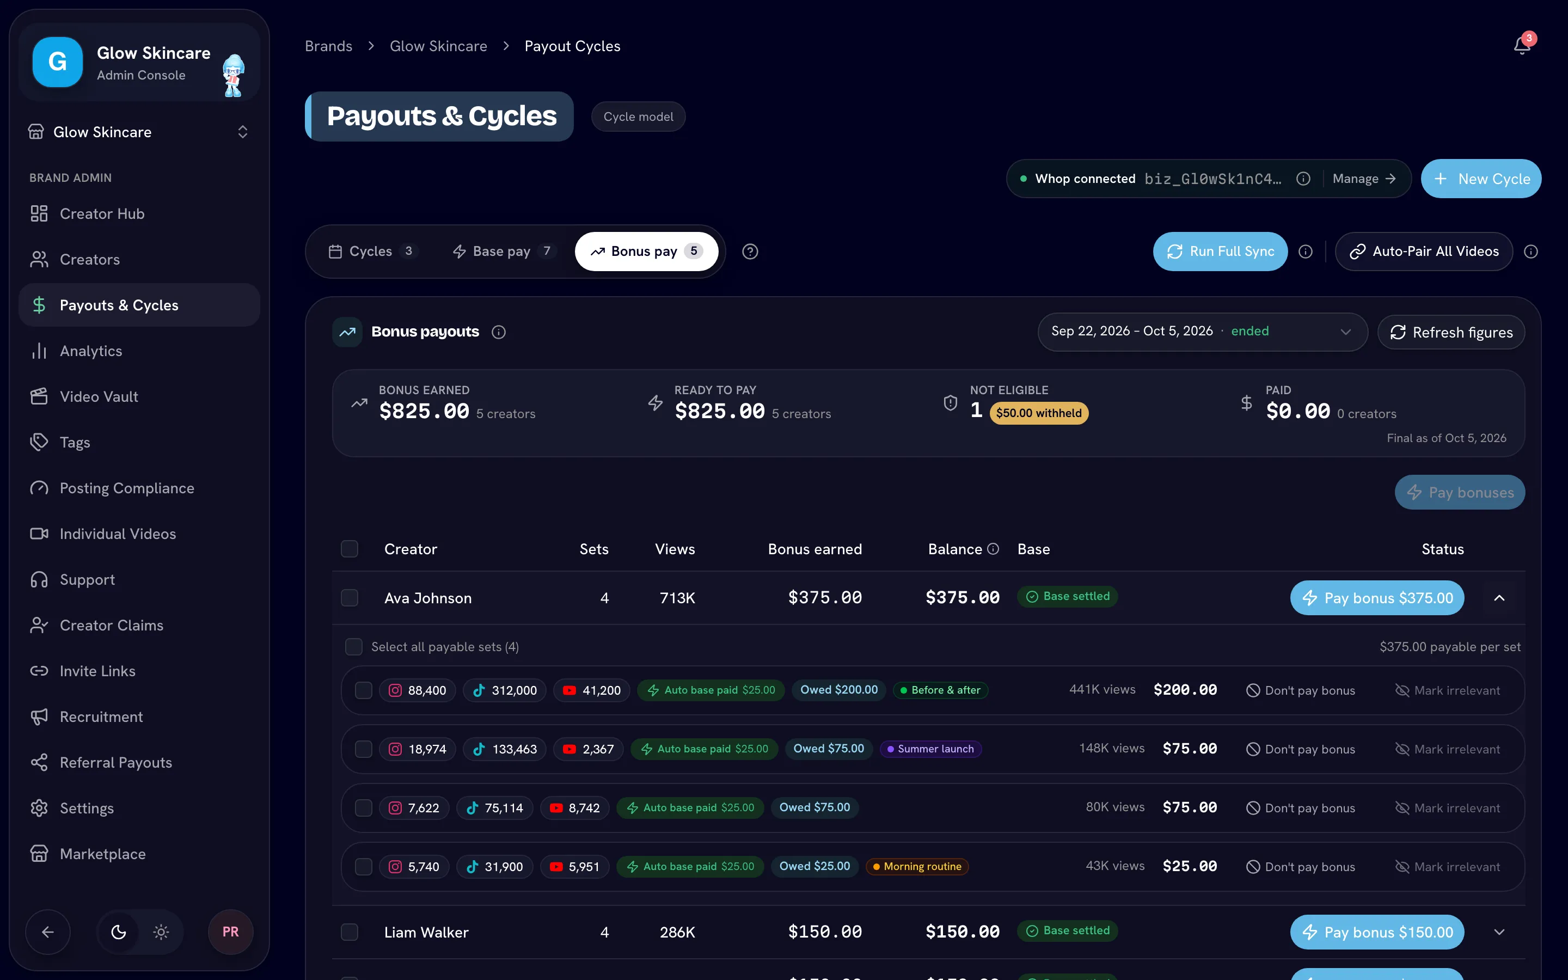Open the Glow Skincare brand switcher

pos(139,132)
